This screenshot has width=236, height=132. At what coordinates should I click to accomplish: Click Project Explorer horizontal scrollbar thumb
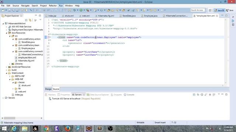point(10,118)
